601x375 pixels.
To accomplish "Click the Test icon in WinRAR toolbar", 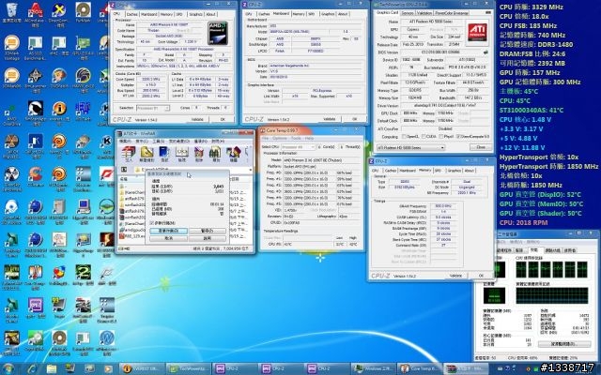I will [x=163, y=152].
